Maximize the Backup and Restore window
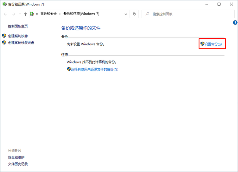 [219, 4]
